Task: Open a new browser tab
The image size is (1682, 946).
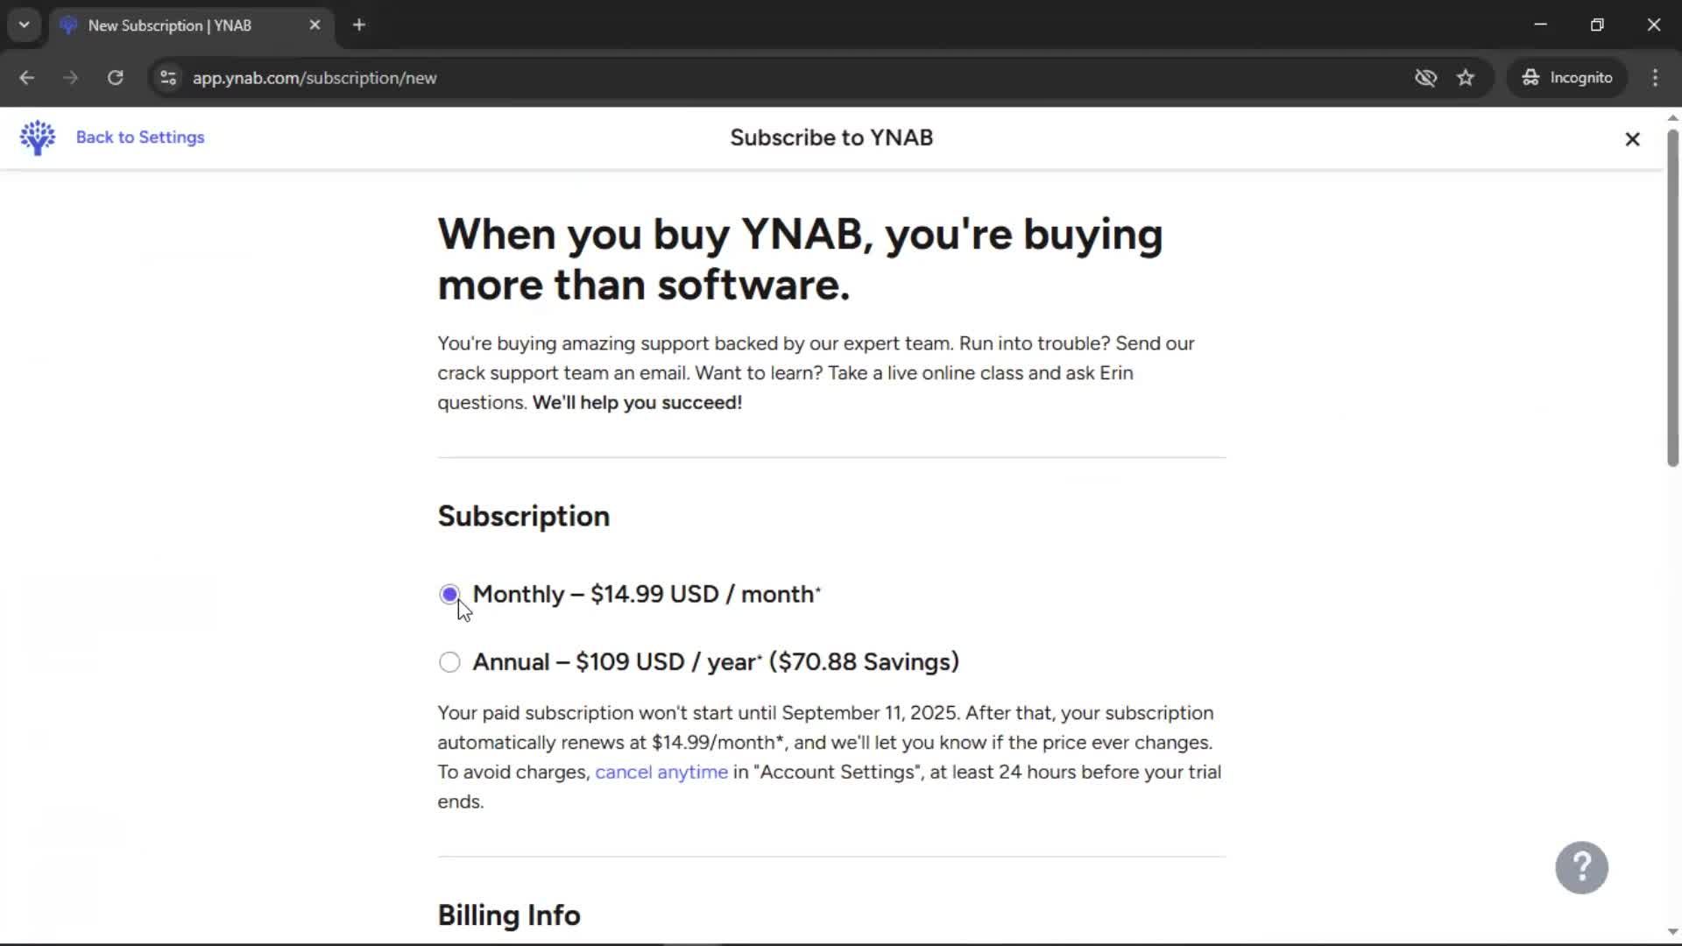Action: click(x=359, y=25)
